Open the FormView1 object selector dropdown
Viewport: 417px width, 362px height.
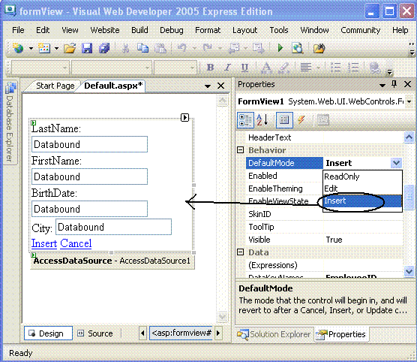point(409,101)
